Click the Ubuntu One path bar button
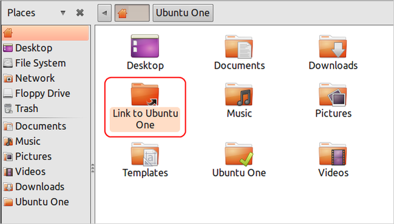This screenshot has height=224, width=394. point(183,13)
